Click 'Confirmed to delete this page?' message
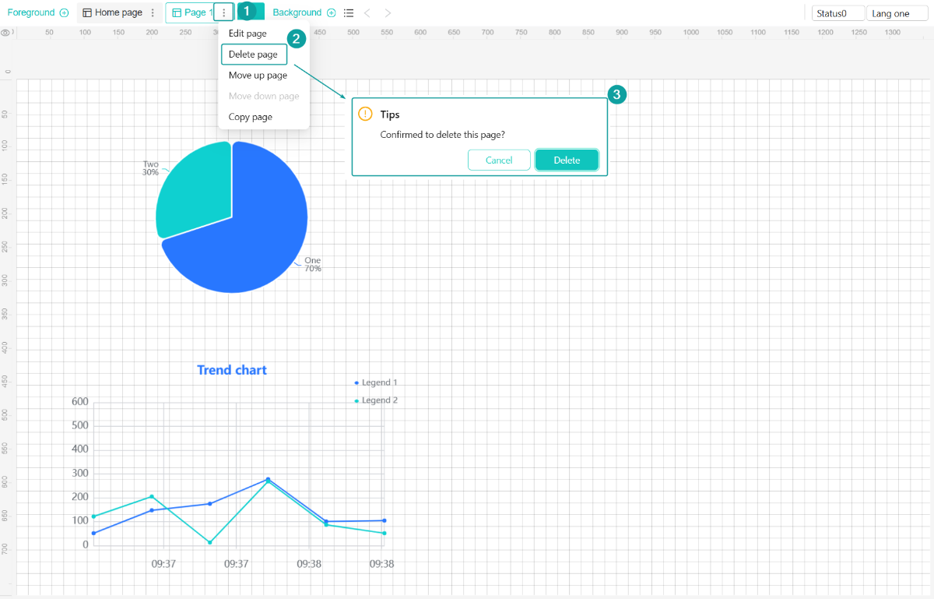 (442, 135)
